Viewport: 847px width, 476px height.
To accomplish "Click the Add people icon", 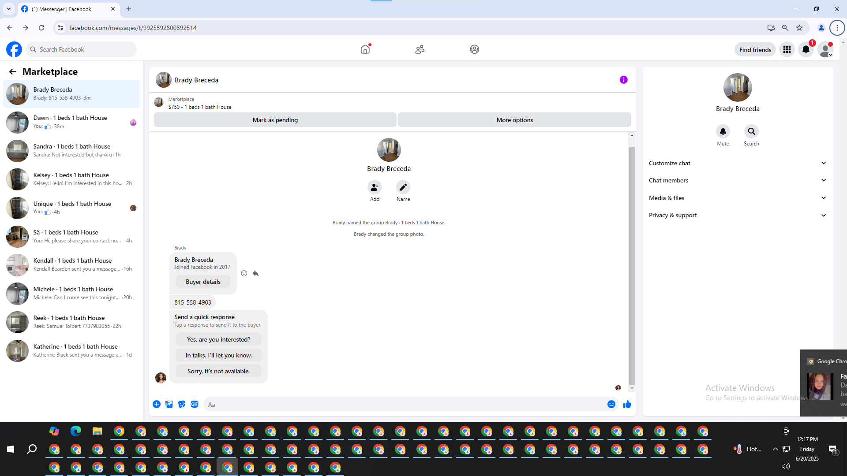I will pyautogui.click(x=374, y=187).
